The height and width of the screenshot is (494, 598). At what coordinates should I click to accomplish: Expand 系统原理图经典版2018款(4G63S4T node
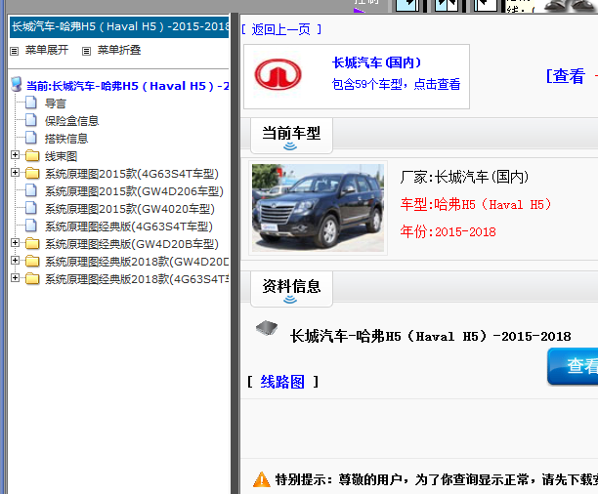15,277
